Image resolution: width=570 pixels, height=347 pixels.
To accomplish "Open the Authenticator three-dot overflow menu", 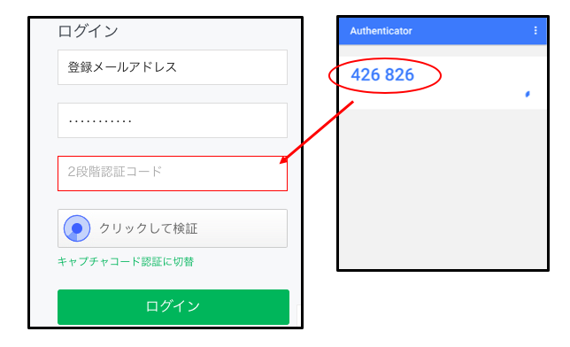I will [x=535, y=31].
